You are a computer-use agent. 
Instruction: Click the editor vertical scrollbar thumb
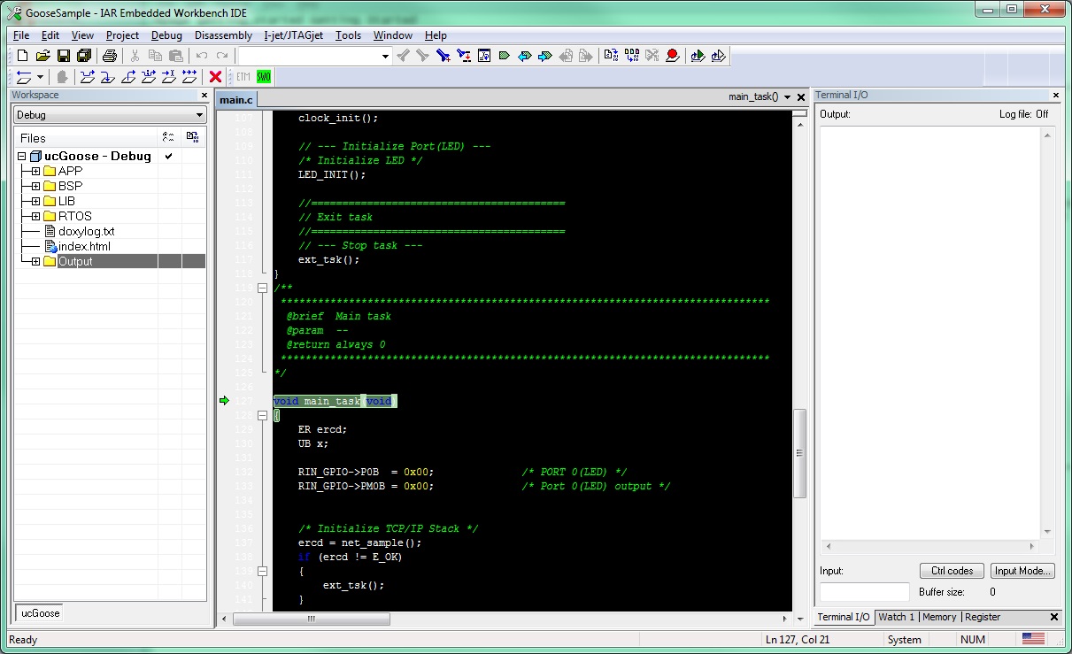tap(799, 453)
